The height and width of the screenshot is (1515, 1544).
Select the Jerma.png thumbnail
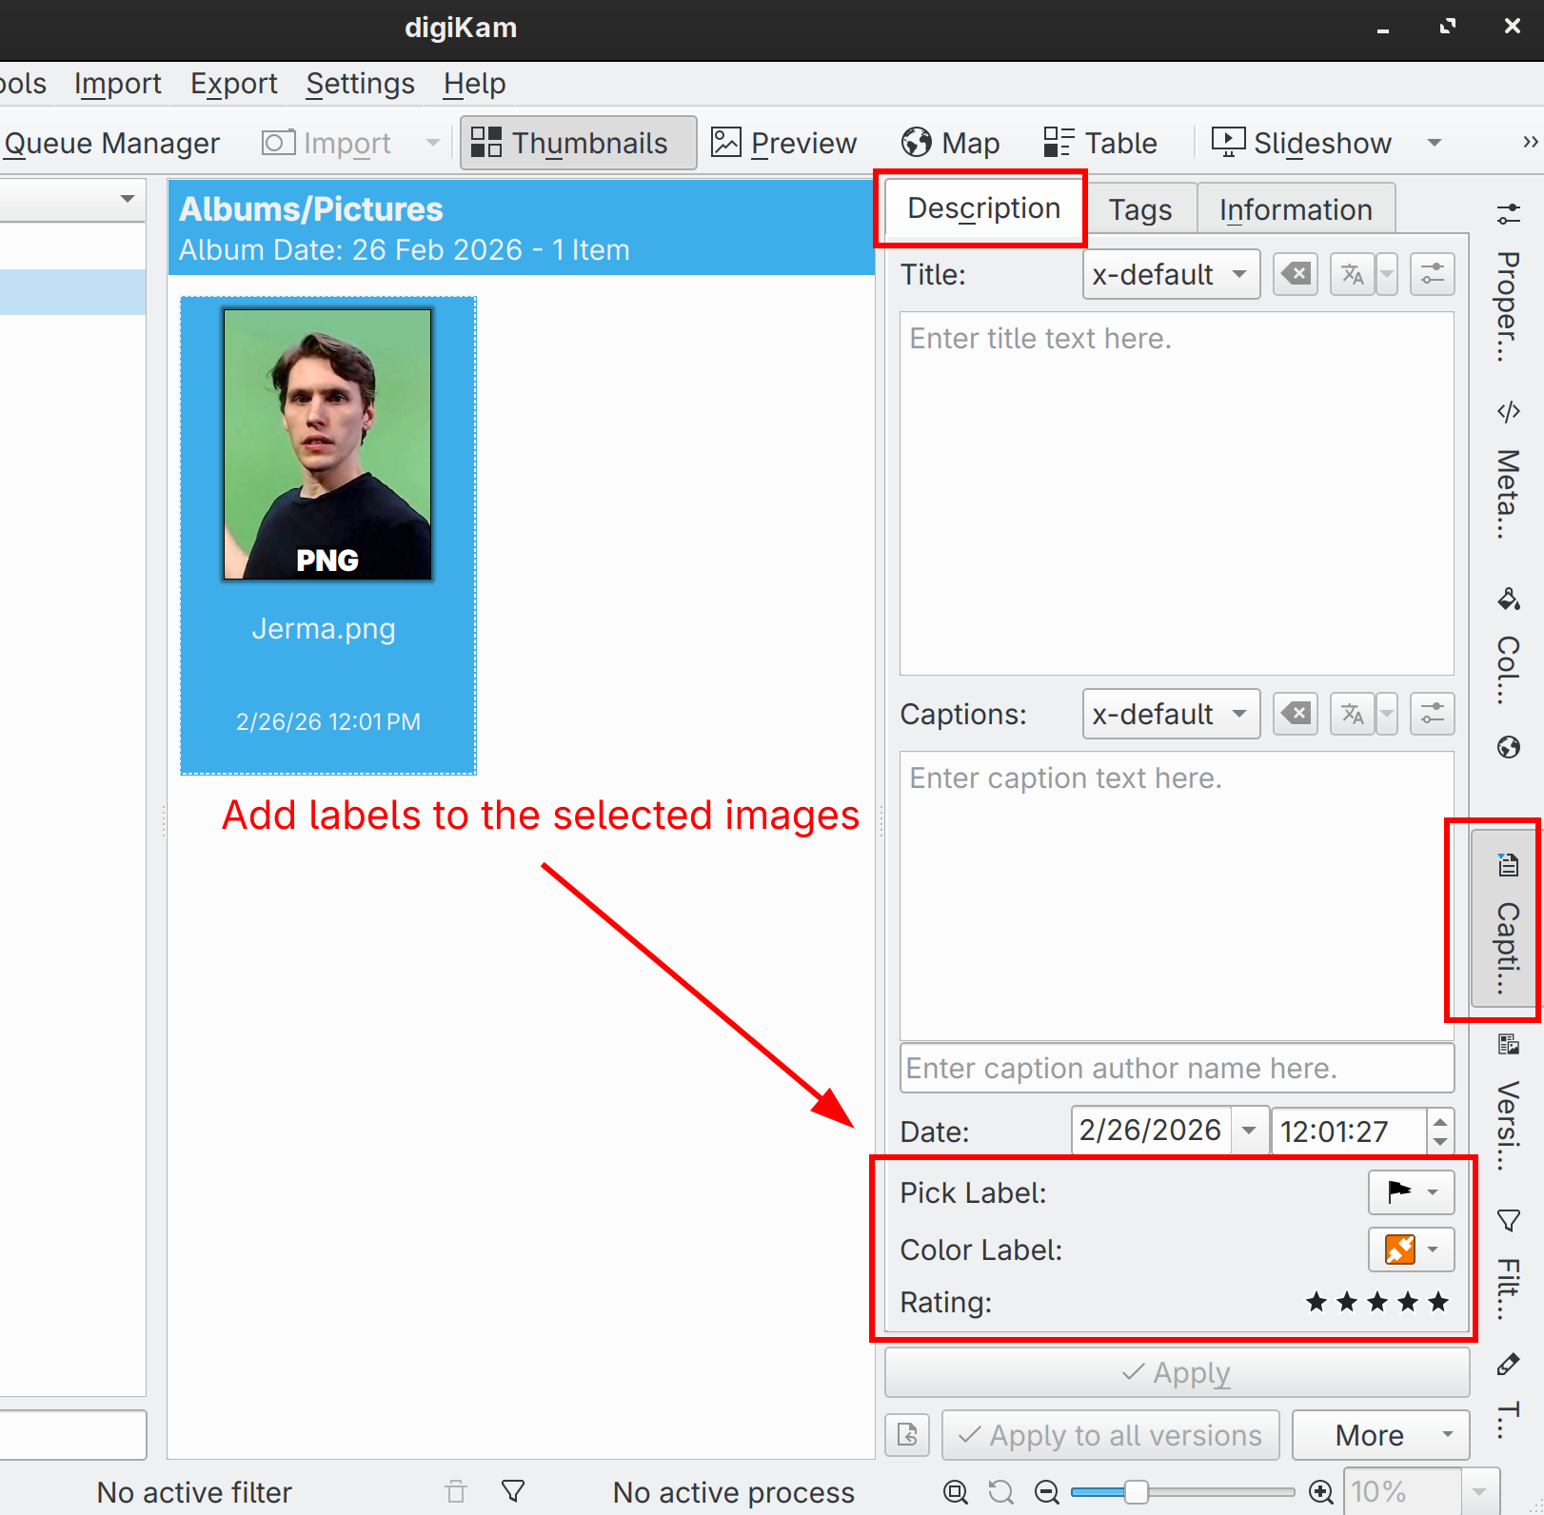(327, 444)
